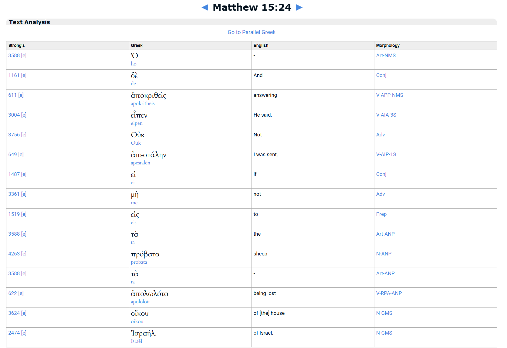Open Strong's number 1161

coord(14,75)
